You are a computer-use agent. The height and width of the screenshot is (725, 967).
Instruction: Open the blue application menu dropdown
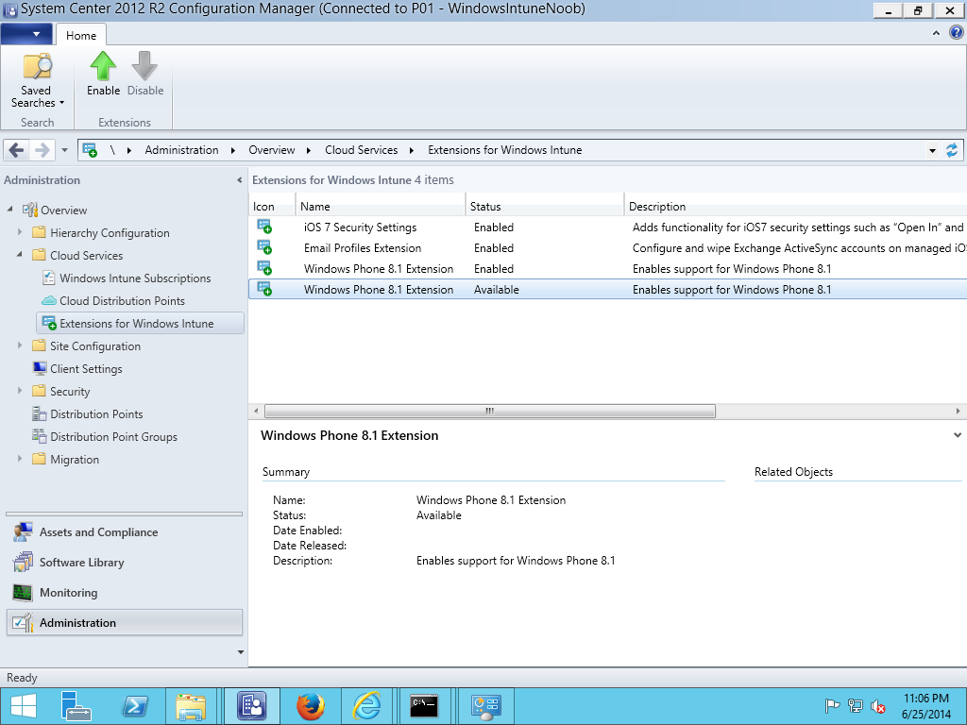[25, 34]
